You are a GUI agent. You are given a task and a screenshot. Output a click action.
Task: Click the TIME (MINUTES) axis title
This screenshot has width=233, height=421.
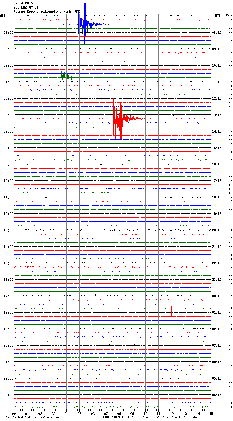point(116,417)
